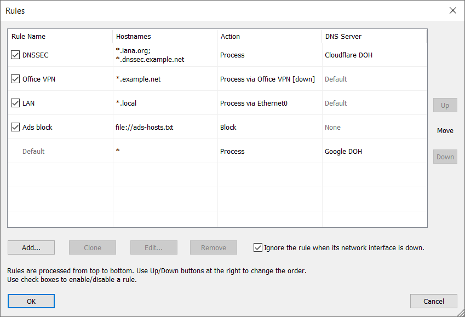465x317 pixels.
Task: Toggle the LAN rule checkbox
Action: pos(15,103)
